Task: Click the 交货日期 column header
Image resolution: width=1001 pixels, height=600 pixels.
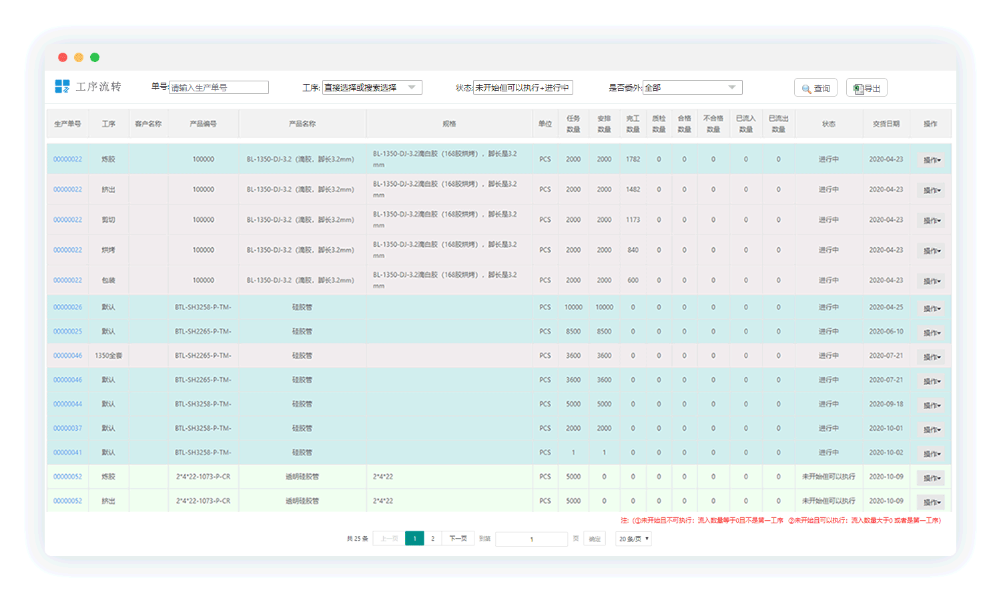Action: [x=886, y=124]
